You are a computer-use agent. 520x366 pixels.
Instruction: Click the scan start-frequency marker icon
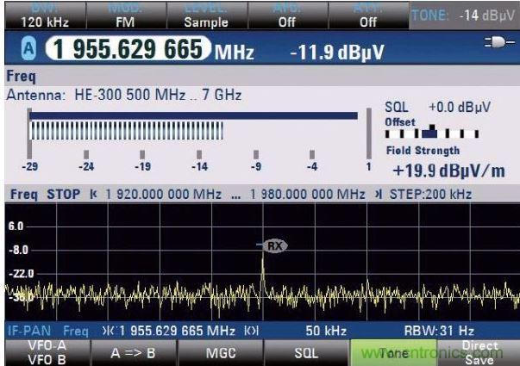pyautogui.click(x=94, y=195)
